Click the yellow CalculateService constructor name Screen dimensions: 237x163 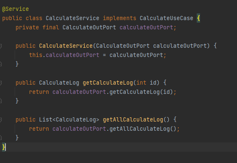(x=66, y=46)
